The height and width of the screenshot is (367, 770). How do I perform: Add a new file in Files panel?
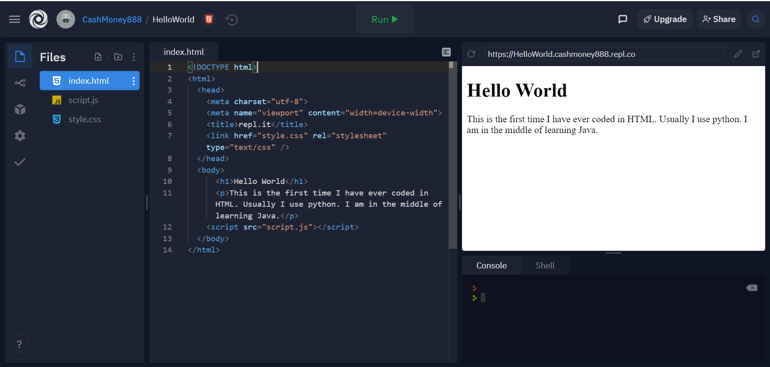tap(98, 57)
